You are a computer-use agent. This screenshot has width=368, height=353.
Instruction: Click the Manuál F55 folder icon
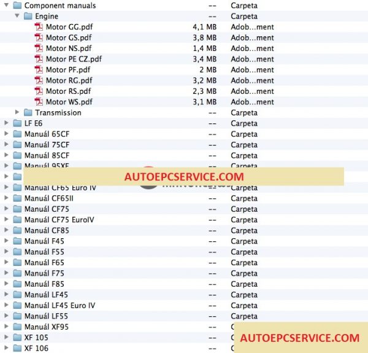pyautogui.click(x=17, y=252)
